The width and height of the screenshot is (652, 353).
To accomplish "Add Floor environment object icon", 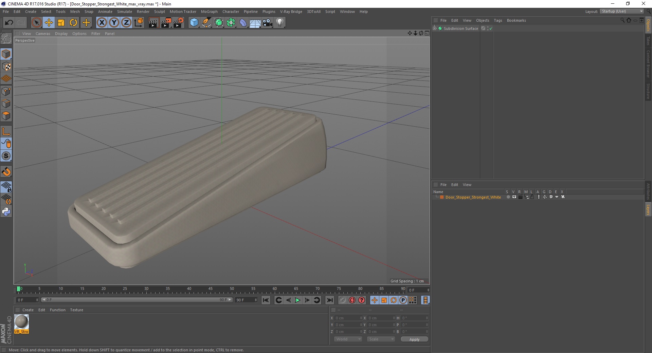I will [255, 23].
